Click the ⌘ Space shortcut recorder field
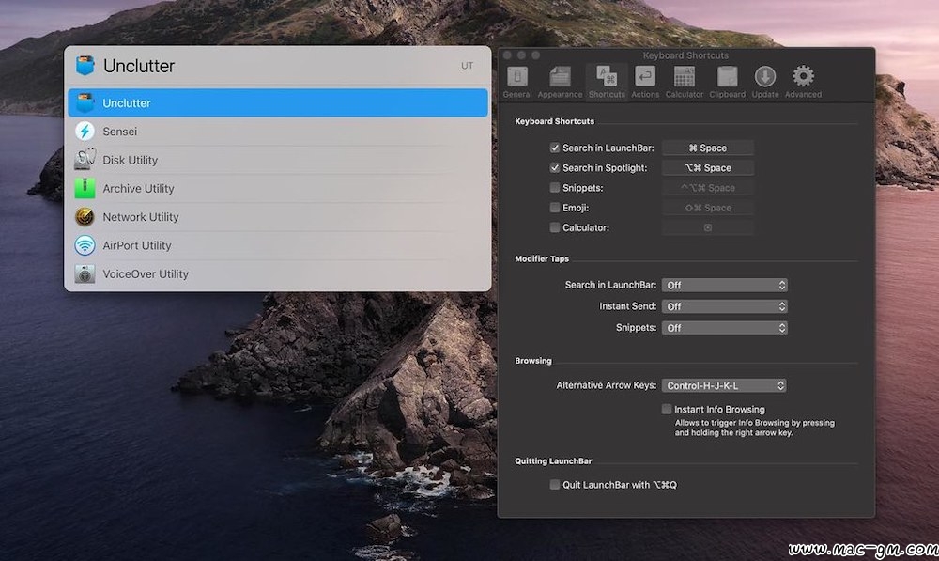Viewport: 939px width, 561px height. [708, 148]
